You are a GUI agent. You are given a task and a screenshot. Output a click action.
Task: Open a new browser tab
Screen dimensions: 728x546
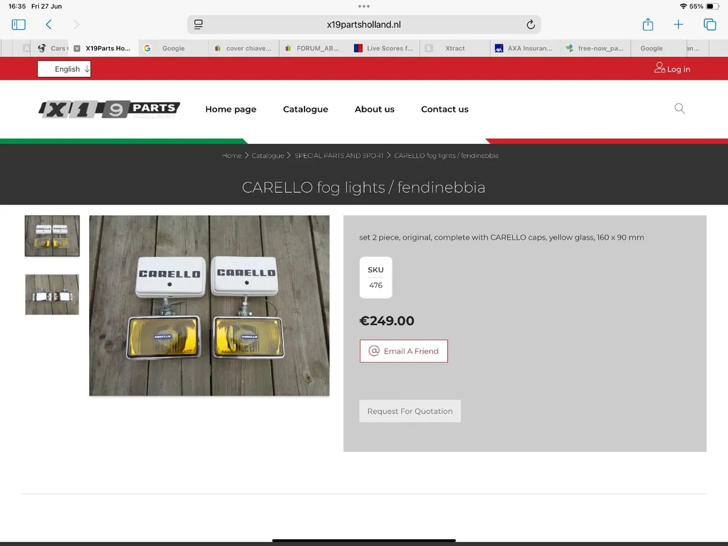(678, 24)
